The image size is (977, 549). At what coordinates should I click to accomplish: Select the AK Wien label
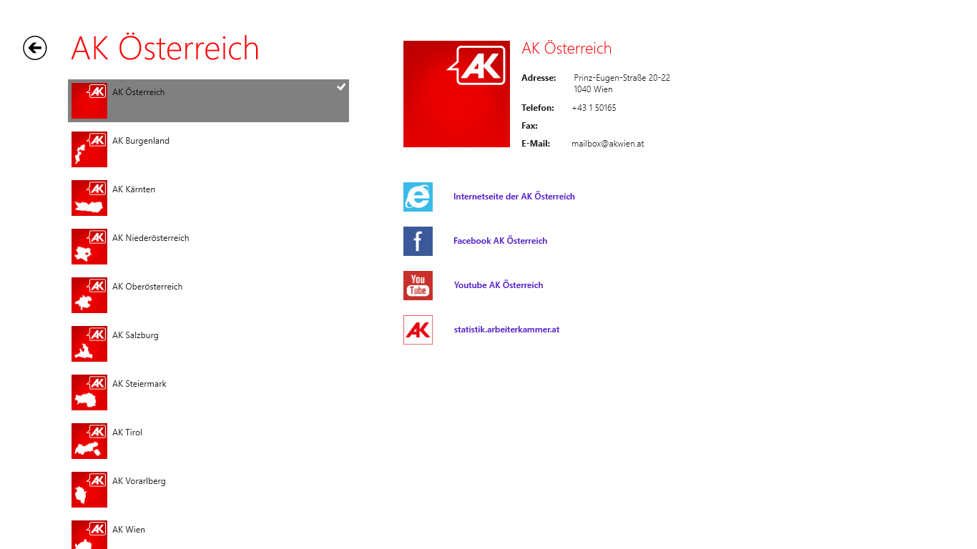point(129,530)
